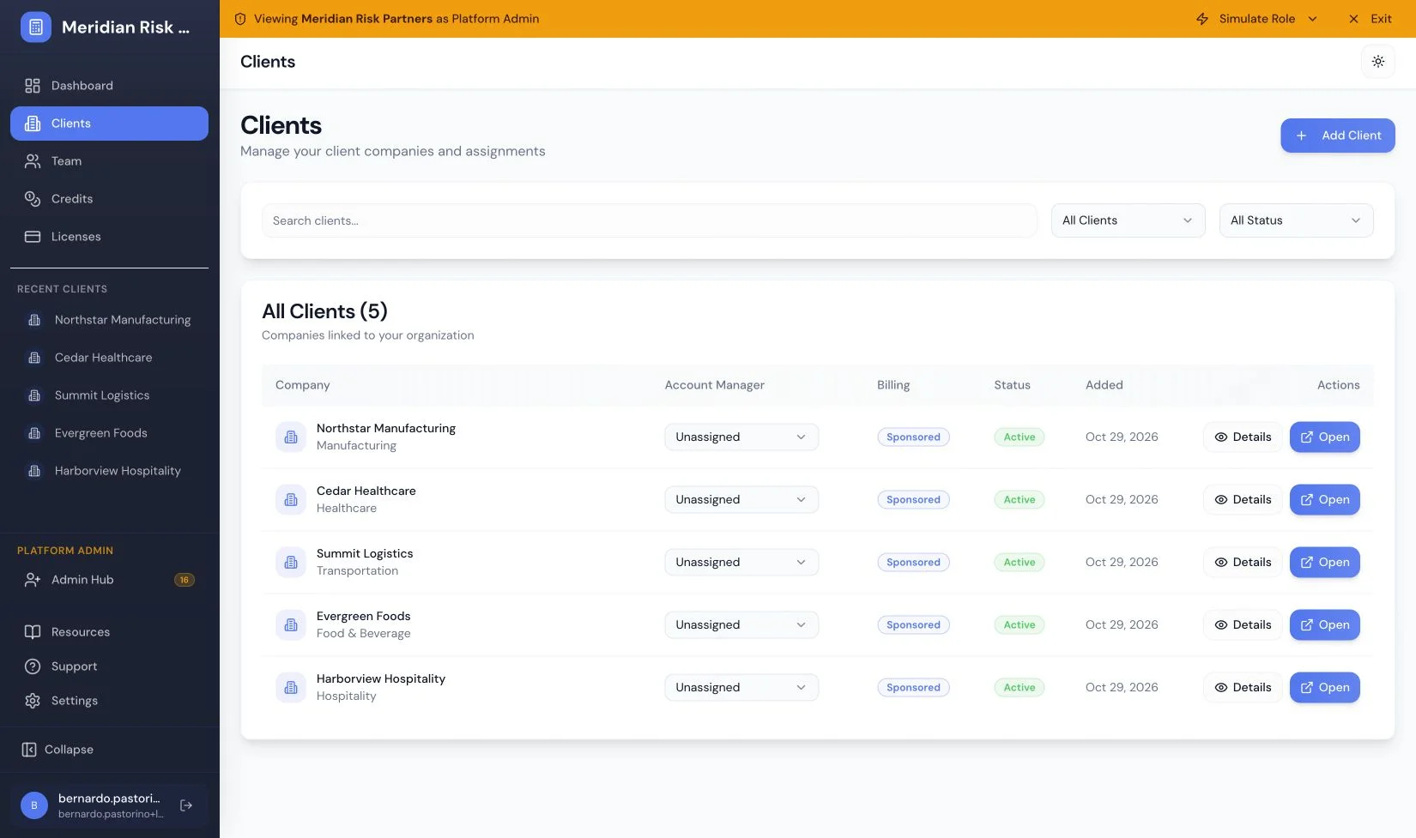
Task: Open the Evergreen Foods client
Action: click(1324, 624)
